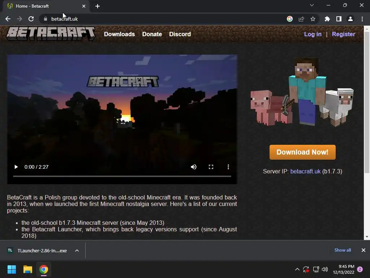This screenshot has width=370, height=278.
Task: Play the Betacraft video
Action: [x=16, y=167]
